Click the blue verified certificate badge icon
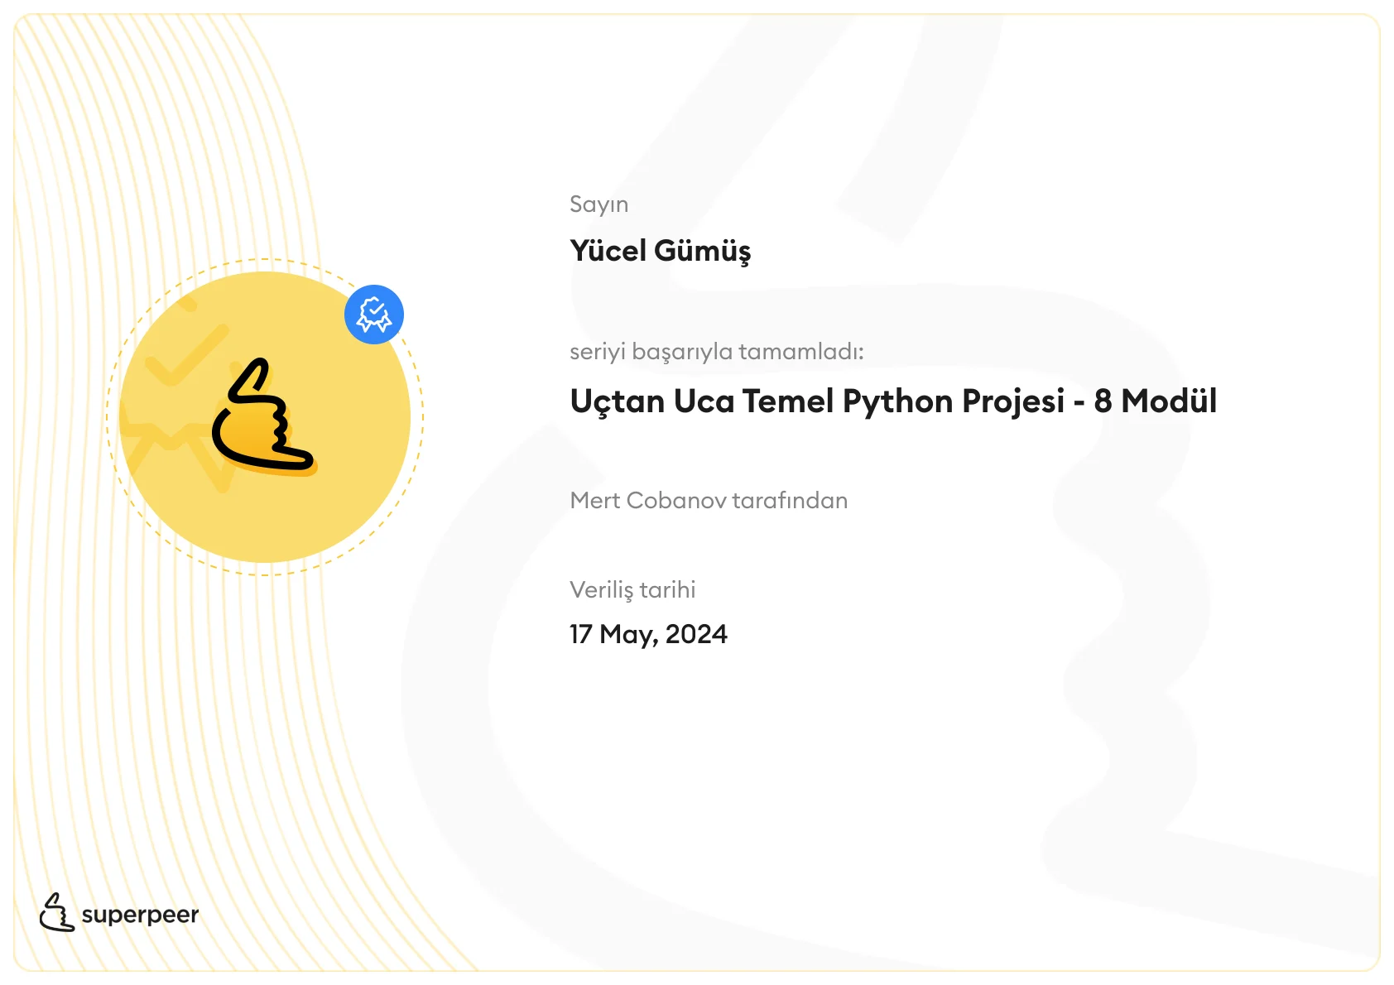Image resolution: width=1394 pixels, height=985 pixels. 374,315
